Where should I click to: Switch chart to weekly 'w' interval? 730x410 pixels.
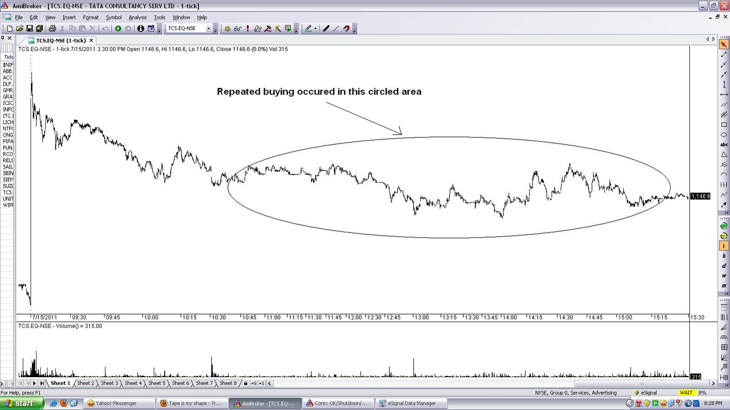[x=724, y=276]
